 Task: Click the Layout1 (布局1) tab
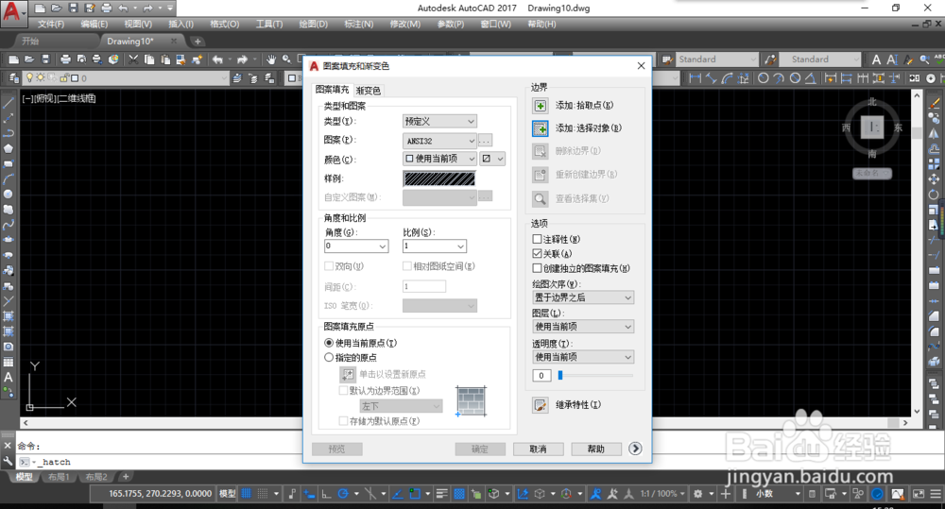coord(59,477)
